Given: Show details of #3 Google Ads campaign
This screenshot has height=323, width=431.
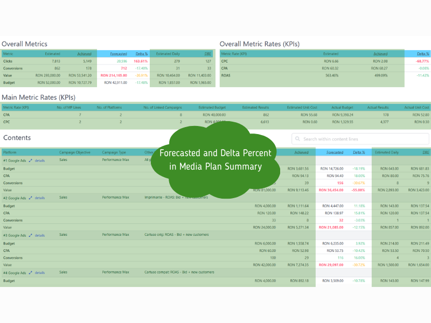Looking at the screenshot, I should coord(39,235).
